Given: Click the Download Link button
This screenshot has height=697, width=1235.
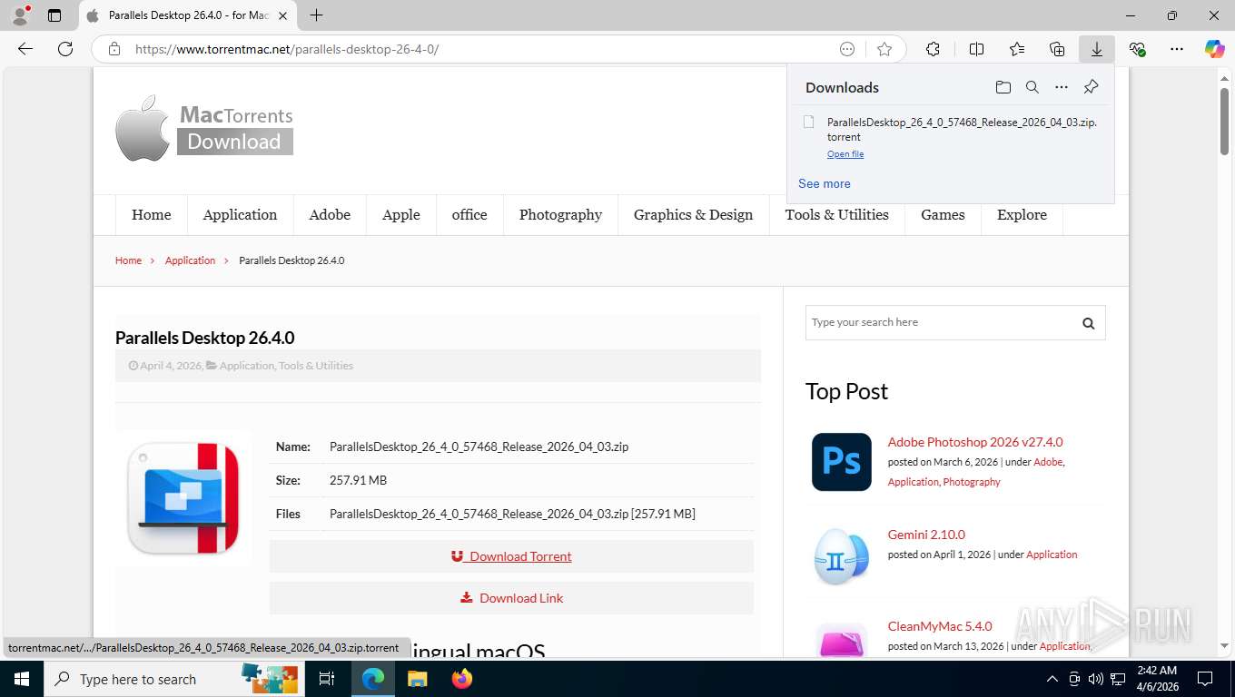Looking at the screenshot, I should coord(511,598).
